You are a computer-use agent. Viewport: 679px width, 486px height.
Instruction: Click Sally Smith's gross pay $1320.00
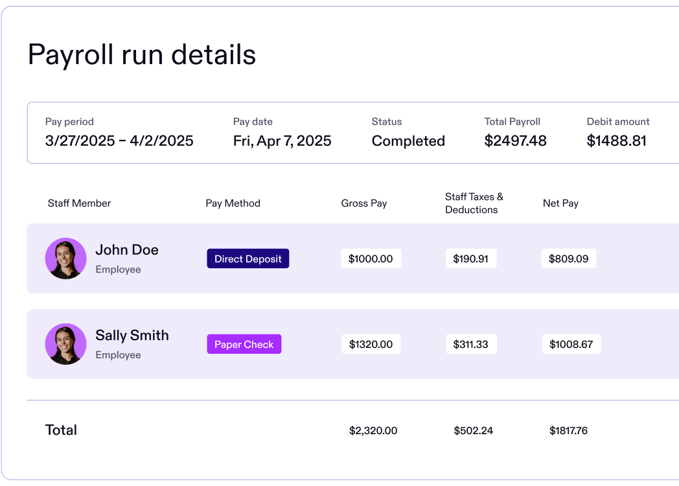tap(371, 344)
